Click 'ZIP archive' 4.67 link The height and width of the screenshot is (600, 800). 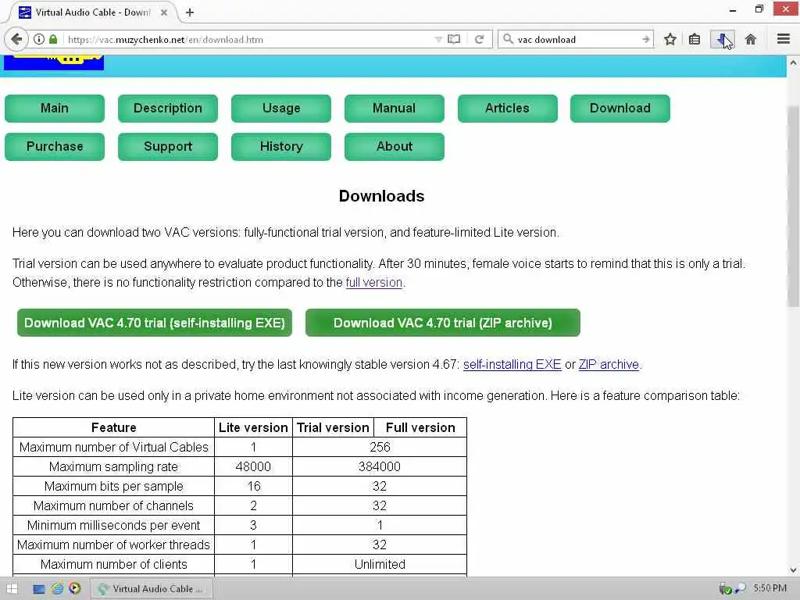coord(609,364)
